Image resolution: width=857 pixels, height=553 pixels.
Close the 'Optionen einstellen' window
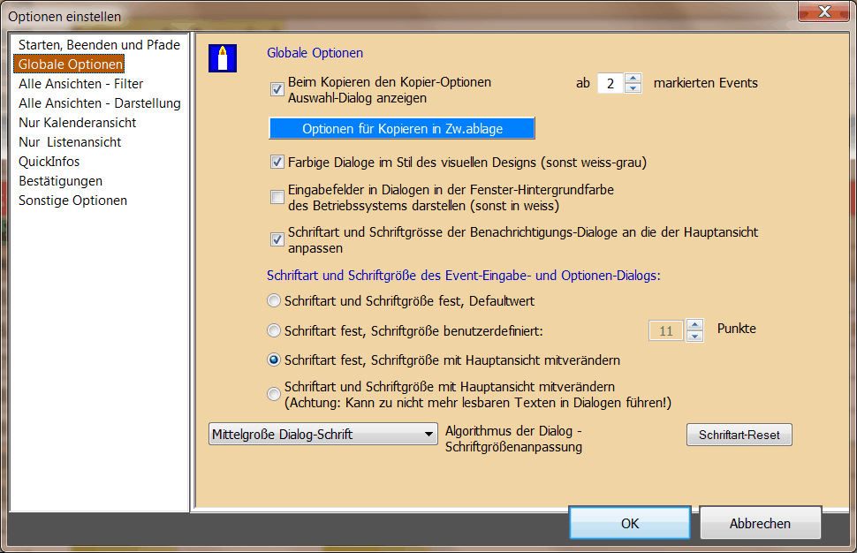point(824,11)
